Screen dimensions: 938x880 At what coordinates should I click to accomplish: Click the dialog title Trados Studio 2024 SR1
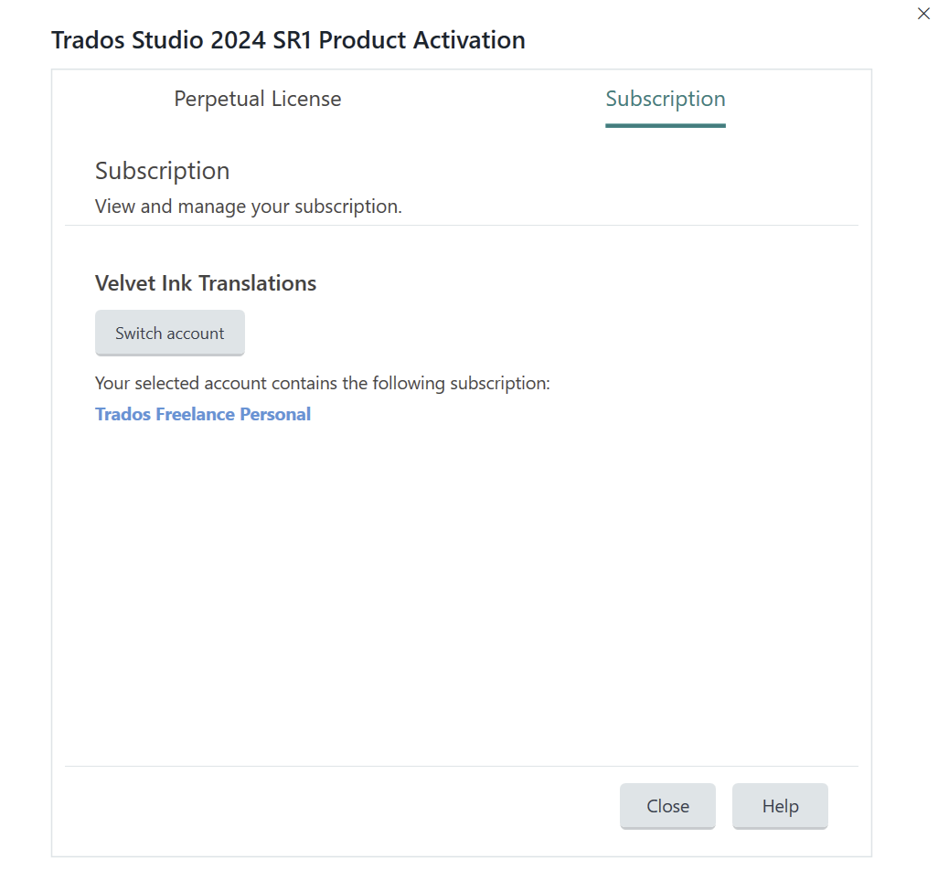point(287,40)
